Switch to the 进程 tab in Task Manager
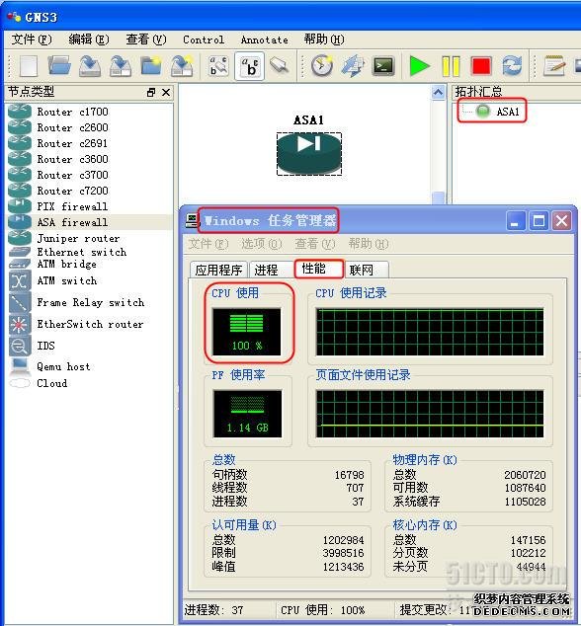Viewport: 581px width, 626px height. click(x=266, y=270)
